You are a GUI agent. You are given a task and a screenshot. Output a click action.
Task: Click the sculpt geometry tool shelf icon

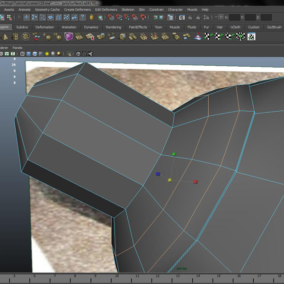click(x=197, y=36)
